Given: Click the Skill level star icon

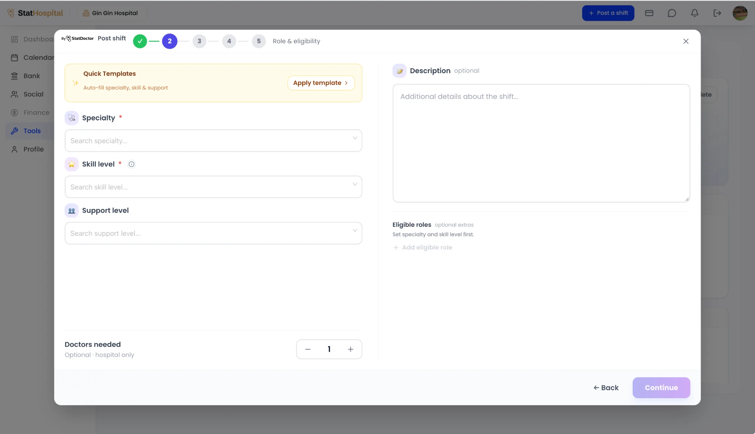Looking at the screenshot, I should tap(72, 164).
